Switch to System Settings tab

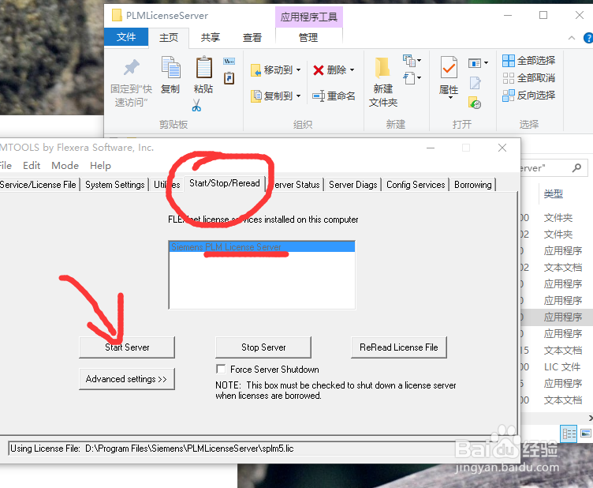tap(114, 185)
